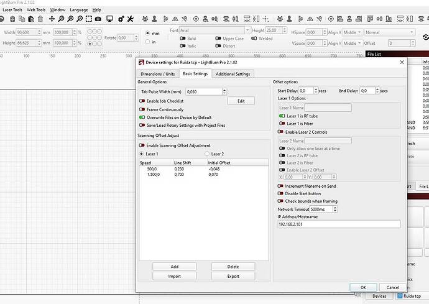Screen dimensions: 429x304
Task: Toggle Laser 1 is Fiber switch
Action: [282, 124]
